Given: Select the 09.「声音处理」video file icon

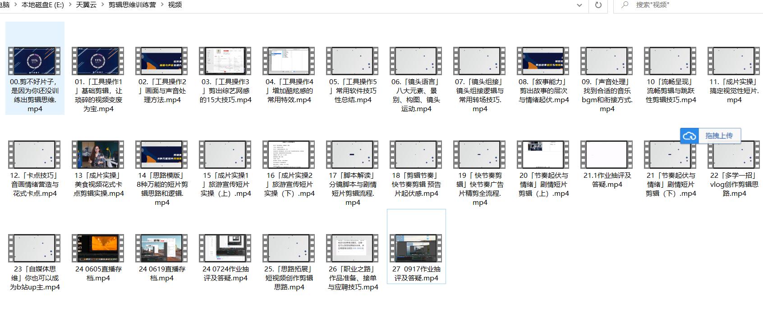Looking at the screenshot, I should coord(607,61).
